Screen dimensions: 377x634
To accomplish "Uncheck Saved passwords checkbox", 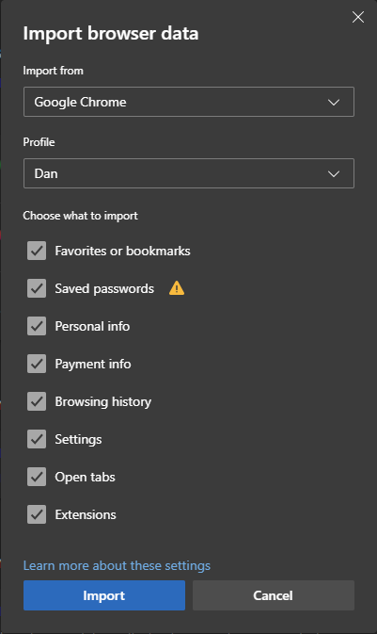I will click(37, 288).
